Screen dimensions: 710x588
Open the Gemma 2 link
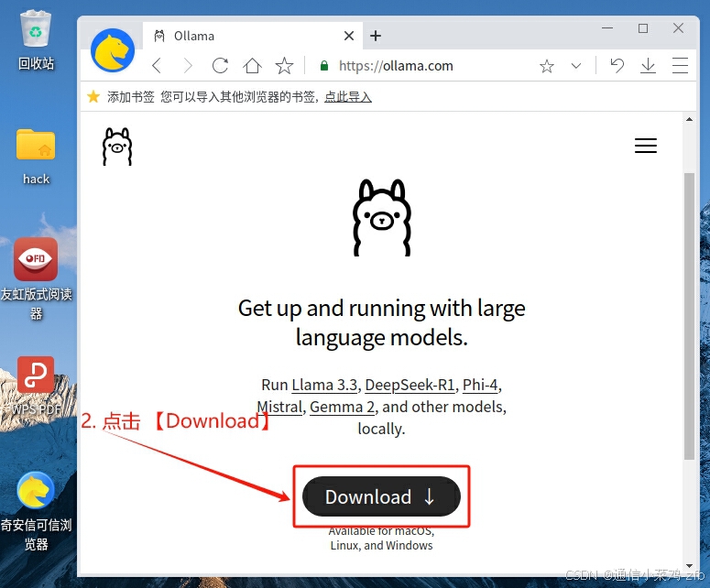tap(342, 407)
